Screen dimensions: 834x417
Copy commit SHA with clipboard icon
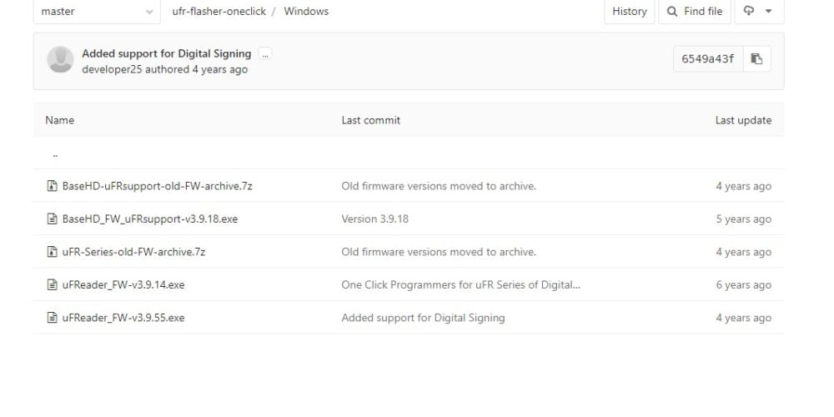(756, 58)
